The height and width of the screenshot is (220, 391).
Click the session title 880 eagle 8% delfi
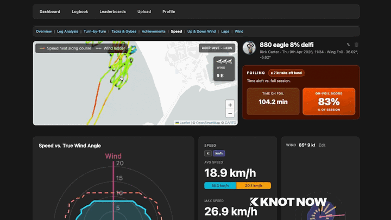coord(287,45)
